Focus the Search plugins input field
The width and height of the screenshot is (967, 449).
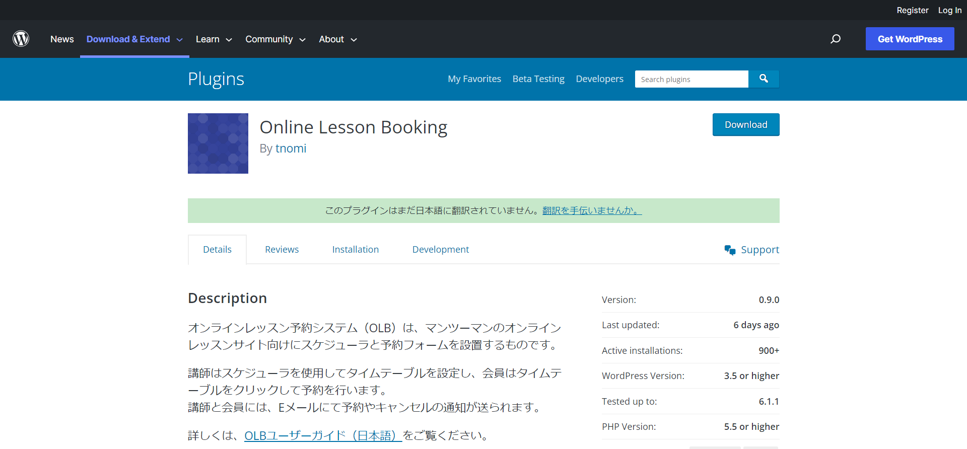tap(692, 79)
